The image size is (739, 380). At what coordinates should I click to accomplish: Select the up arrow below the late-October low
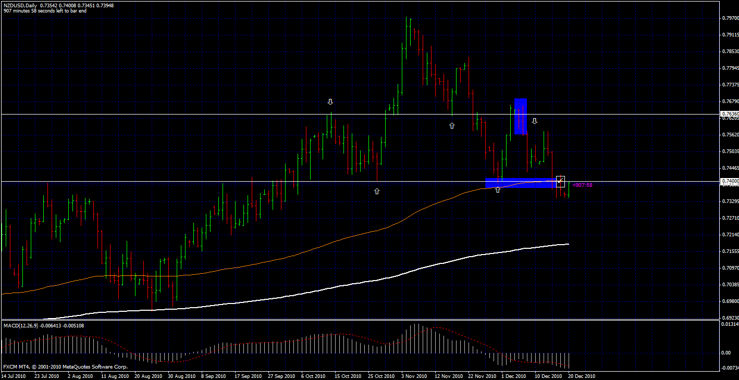(377, 192)
